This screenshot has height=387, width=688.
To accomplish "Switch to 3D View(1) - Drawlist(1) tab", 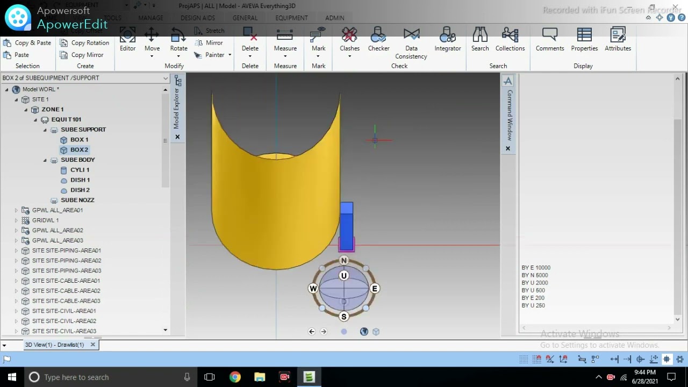I will coord(54,345).
